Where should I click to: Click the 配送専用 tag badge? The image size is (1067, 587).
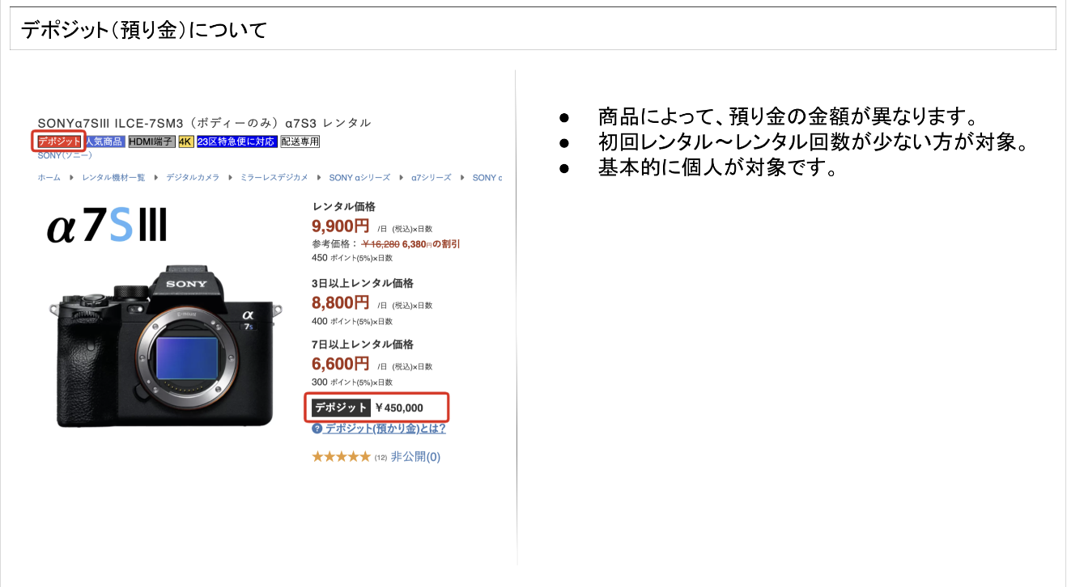300,141
